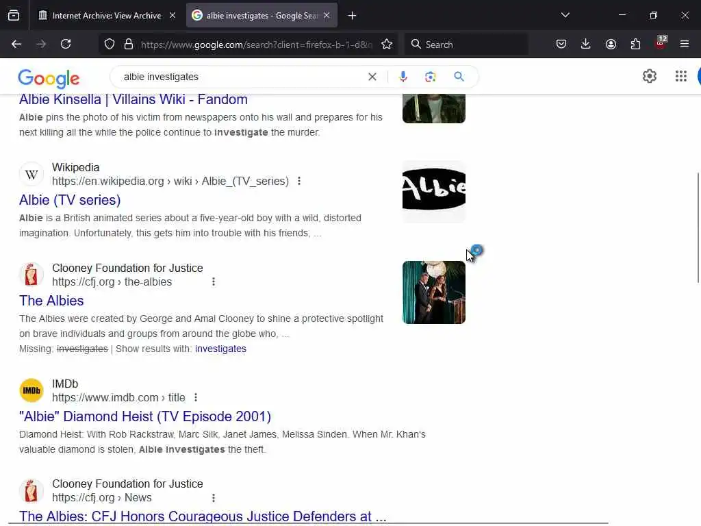This screenshot has height=526, width=701.
Task: View site security padlock info
Action: pos(129,45)
